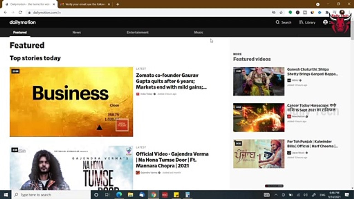354x199 pixels.
Task: Open the Entertainment category tab
Action: pyautogui.click(x=137, y=32)
